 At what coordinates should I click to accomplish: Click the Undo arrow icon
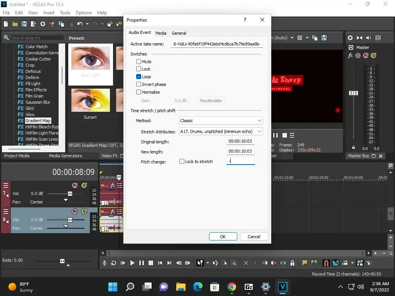coord(80,24)
